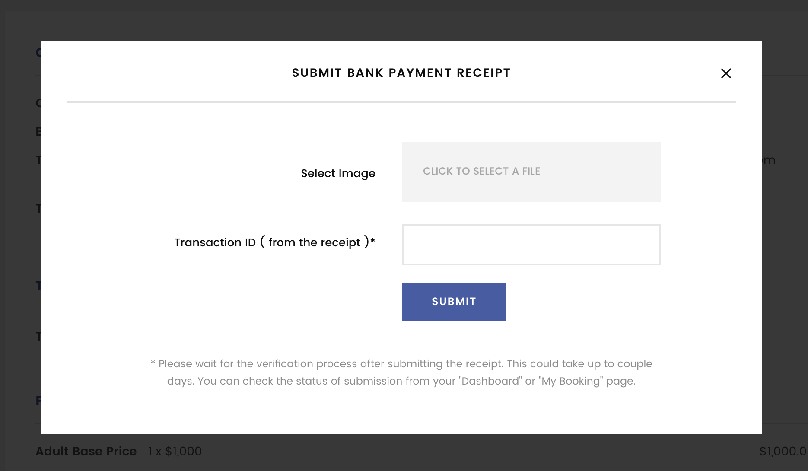Close the bank payment receipt dialog
Viewport: 808px width, 471px height.
[x=726, y=73]
